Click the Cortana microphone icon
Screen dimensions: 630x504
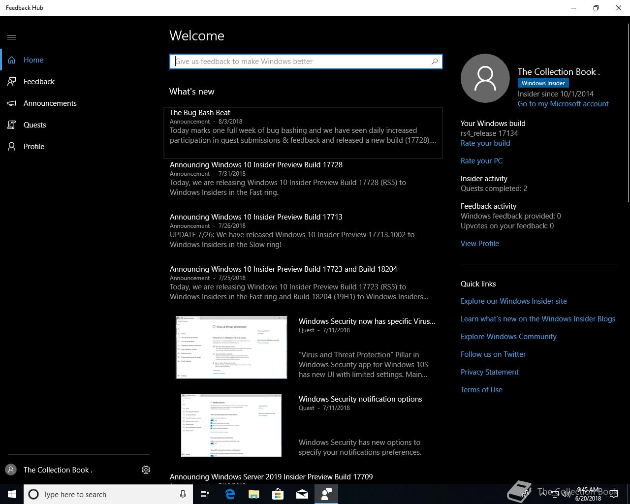(183, 494)
